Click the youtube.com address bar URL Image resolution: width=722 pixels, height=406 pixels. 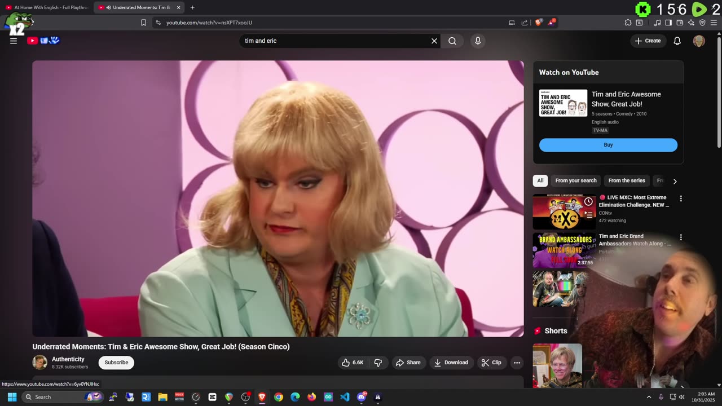209,23
